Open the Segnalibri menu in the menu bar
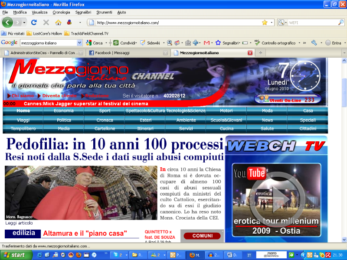 click(83, 13)
